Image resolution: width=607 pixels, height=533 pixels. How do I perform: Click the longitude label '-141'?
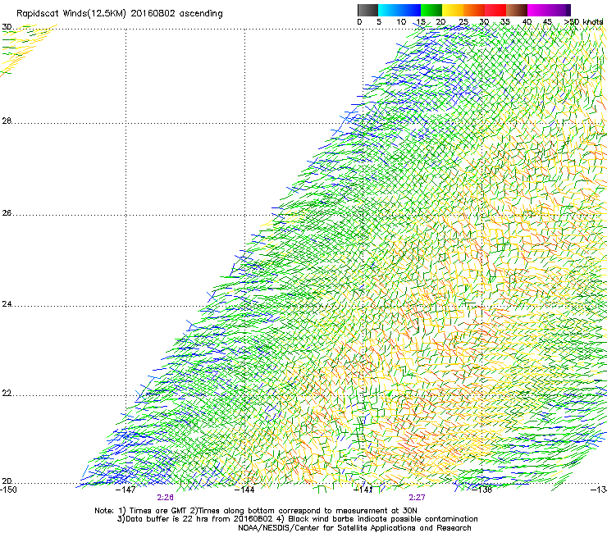(x=363, y=490)
